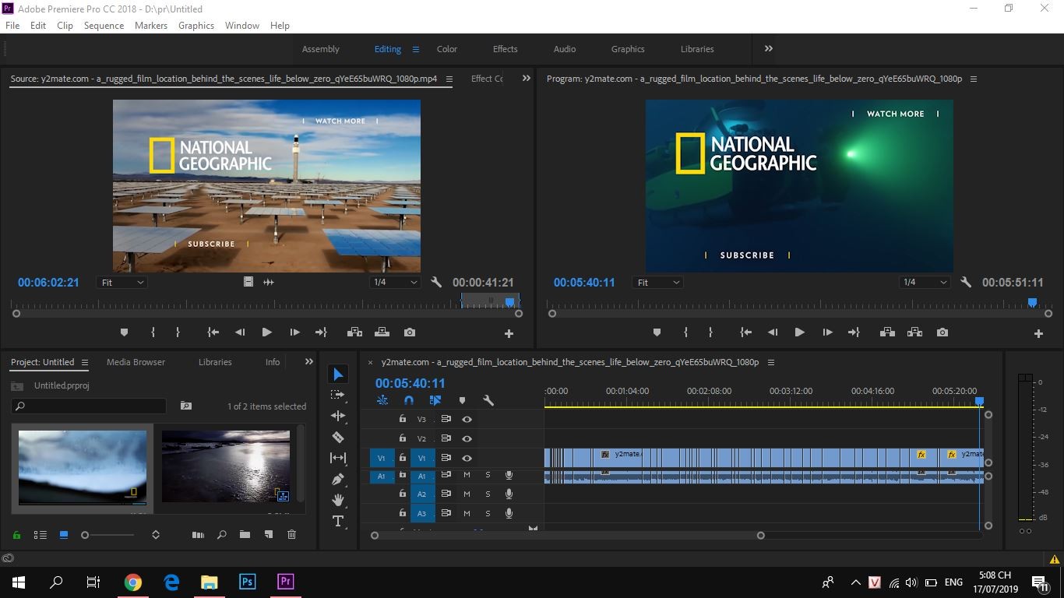Image resolution: width=1064 pixels, height=598 pixels.
Task: Open the Media Browser tab
Action: coord(136,362)
